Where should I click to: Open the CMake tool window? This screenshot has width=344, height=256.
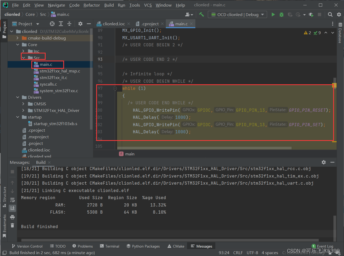176,246
